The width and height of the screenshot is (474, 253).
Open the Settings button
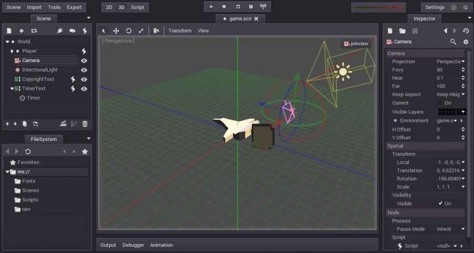coord(434,7)
